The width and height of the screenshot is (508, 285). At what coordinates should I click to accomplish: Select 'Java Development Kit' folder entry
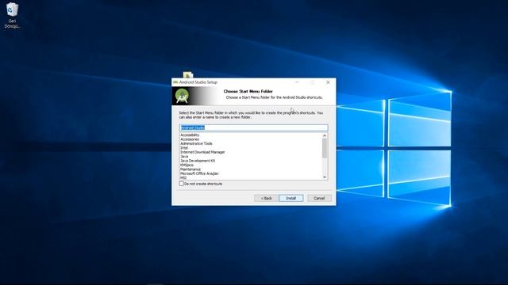click(x=198, y=161)
